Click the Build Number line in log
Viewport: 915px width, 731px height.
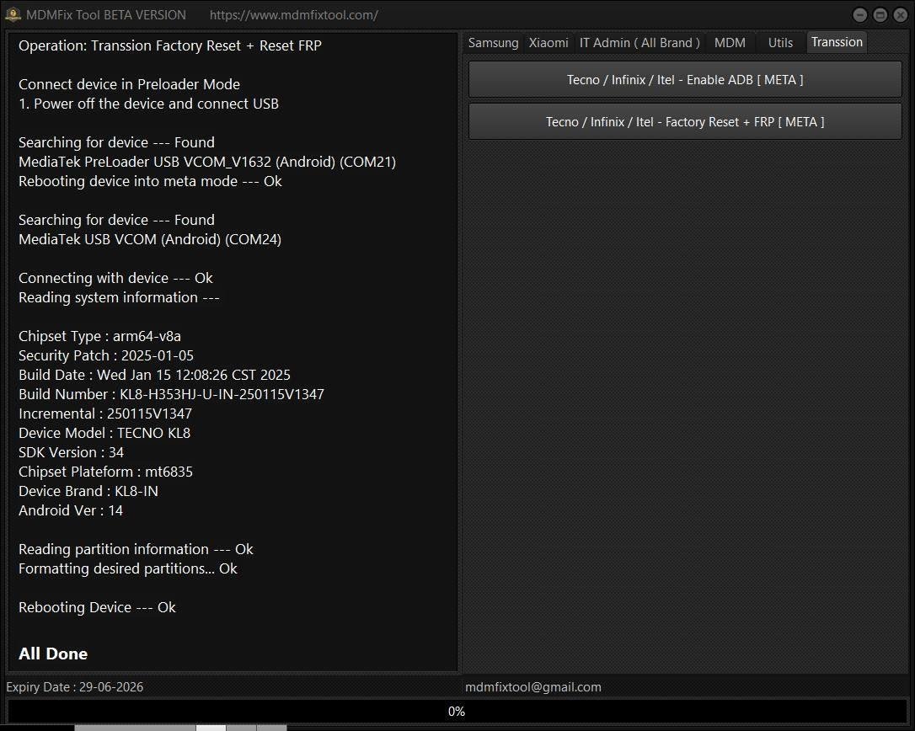point(171,394)
